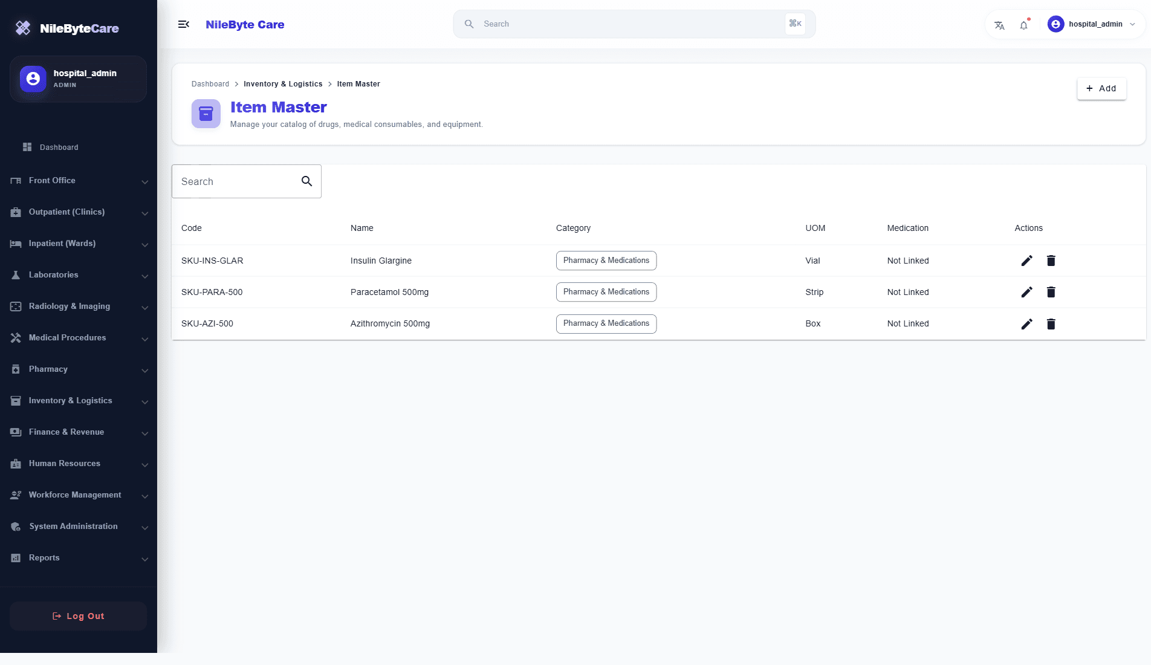Click the Log Out button

coord(79,616)
